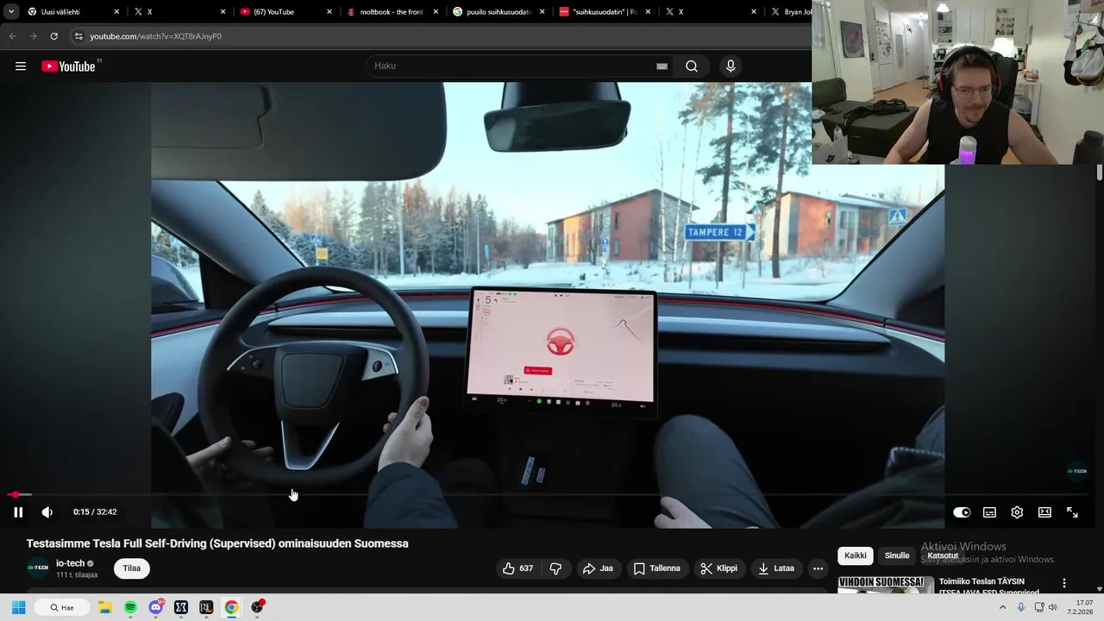1104x621 pixels.
Task: Open the three-dot more actions menu
Action: 818,568
